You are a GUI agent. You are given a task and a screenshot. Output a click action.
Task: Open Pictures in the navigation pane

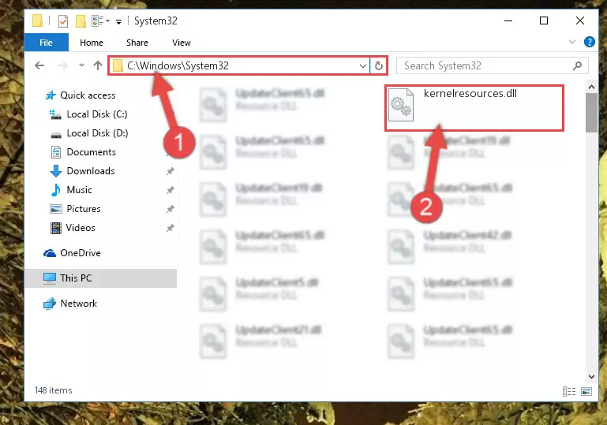(84, 209)
